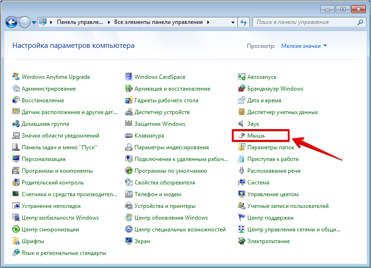Open Свойства обозревателя link
This screenshot has height=268, width=371.
click(x=165, y=182)
